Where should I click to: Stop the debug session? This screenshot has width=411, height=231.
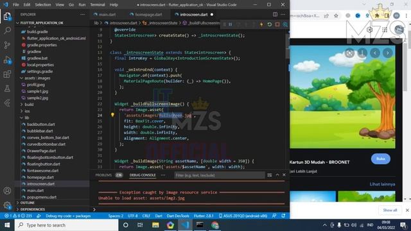(x=277, y=24)
